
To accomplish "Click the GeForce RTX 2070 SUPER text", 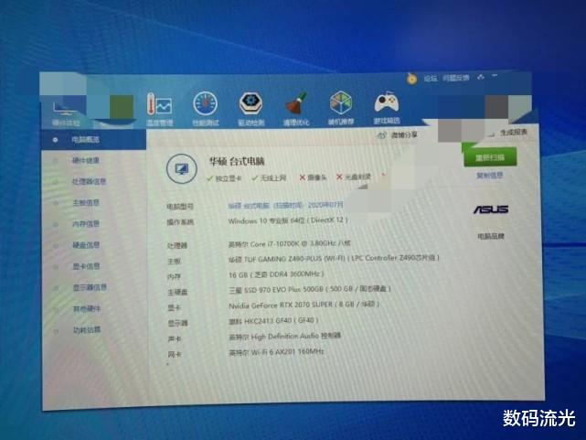I will 304,305.
